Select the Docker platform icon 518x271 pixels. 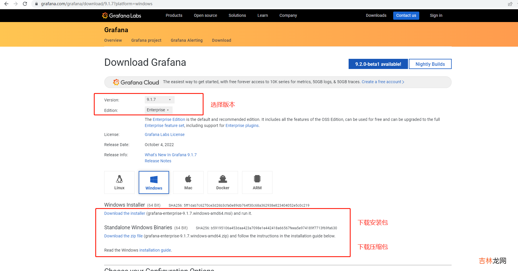pyautogui.click(x=223, y=182)
